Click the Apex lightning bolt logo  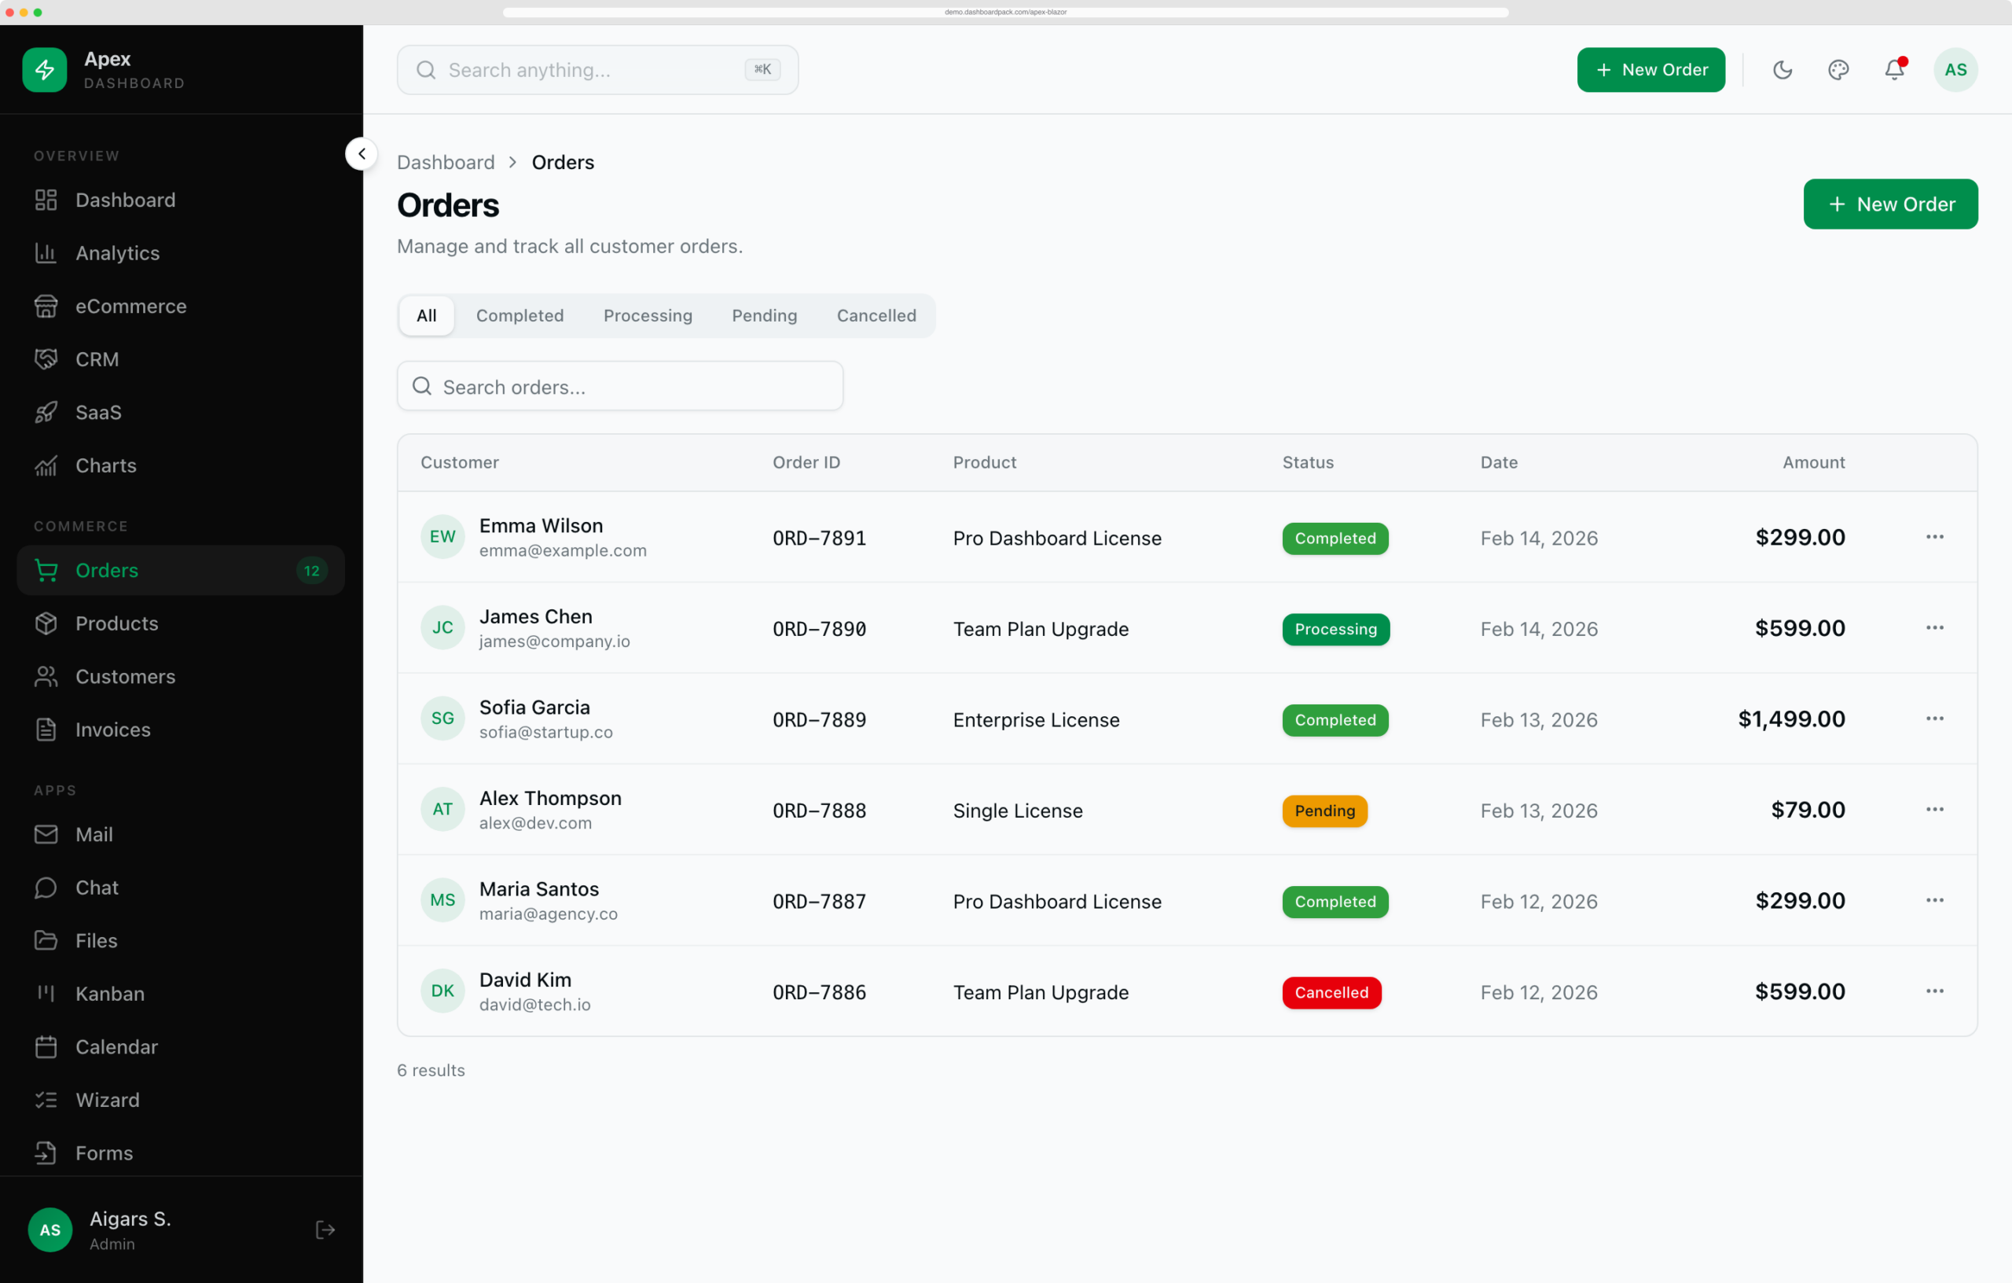[44, 69]
